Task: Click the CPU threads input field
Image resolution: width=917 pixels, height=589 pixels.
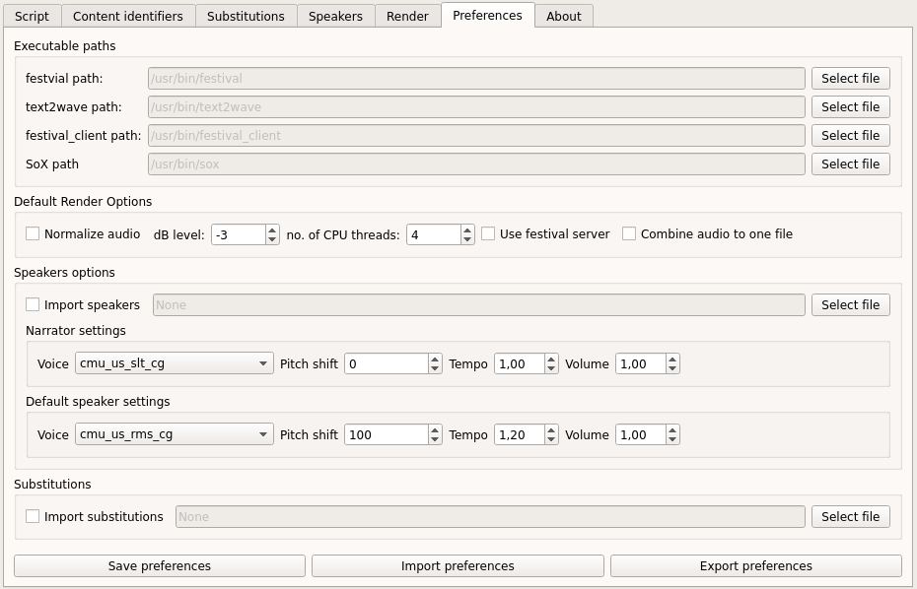Action: (434, 234)
